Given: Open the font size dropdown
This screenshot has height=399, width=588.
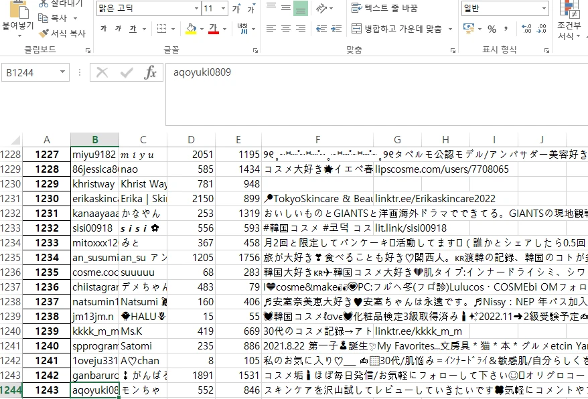Looking at the screenshot, I should click(x=224, y=8).
